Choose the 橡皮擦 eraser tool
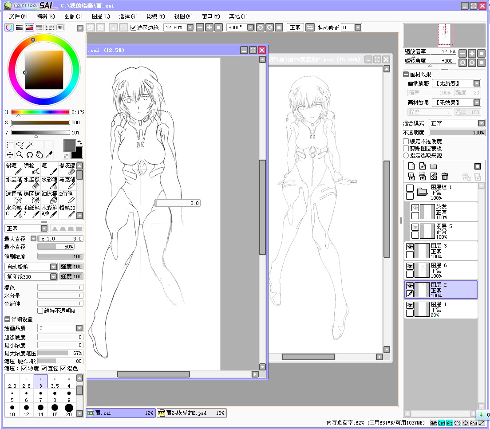Viewport: 490px width, 429px height. (67, 169)
